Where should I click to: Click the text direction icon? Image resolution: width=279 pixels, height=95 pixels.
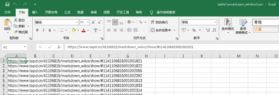coord(141,22)
